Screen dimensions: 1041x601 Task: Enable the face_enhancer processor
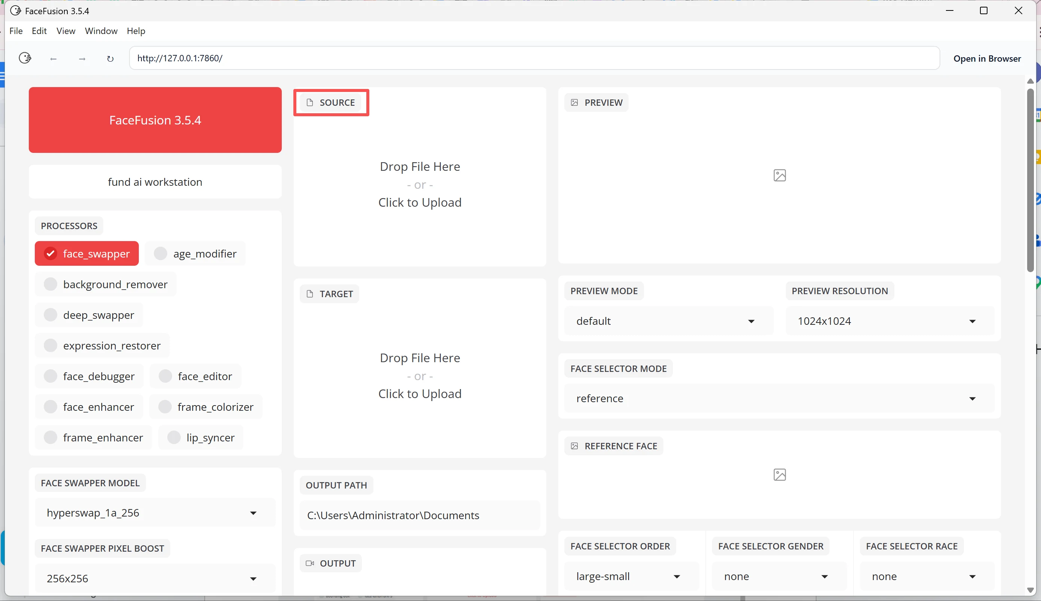point(89,407)
